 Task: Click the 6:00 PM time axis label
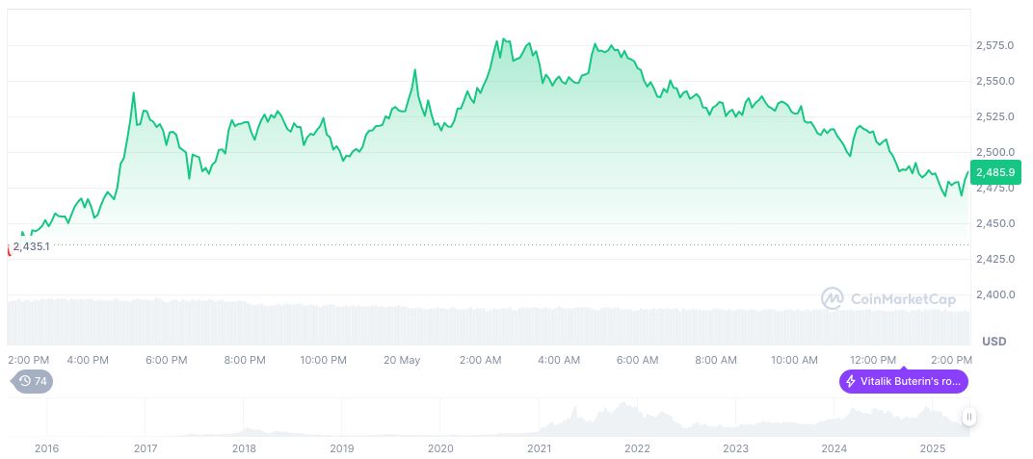(166, 360)
